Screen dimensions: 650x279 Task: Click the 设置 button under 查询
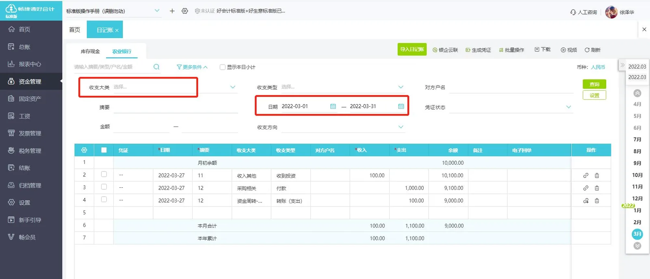(594, 95)
